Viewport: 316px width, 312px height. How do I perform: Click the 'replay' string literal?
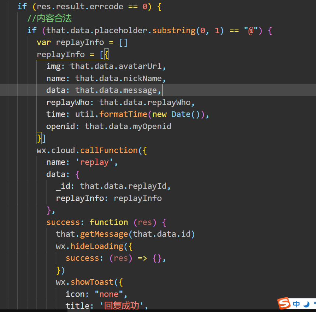tap(94, 162)
